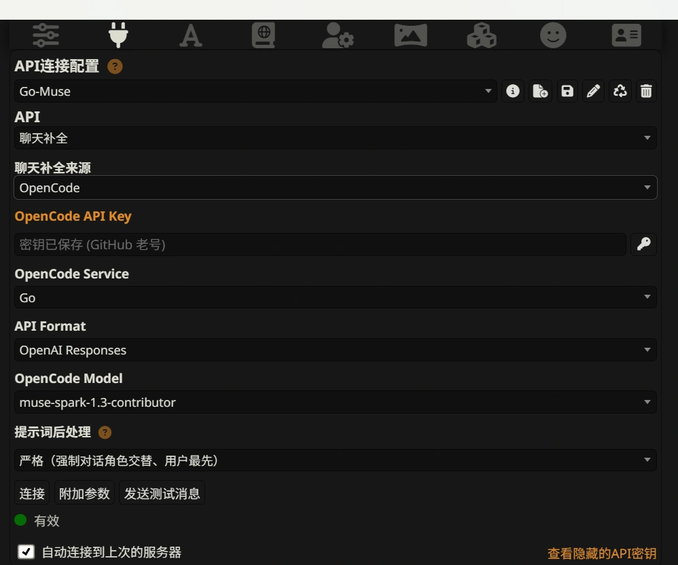Click 附加参数 button
Viewport: 678px width, 565px height.
84,493
